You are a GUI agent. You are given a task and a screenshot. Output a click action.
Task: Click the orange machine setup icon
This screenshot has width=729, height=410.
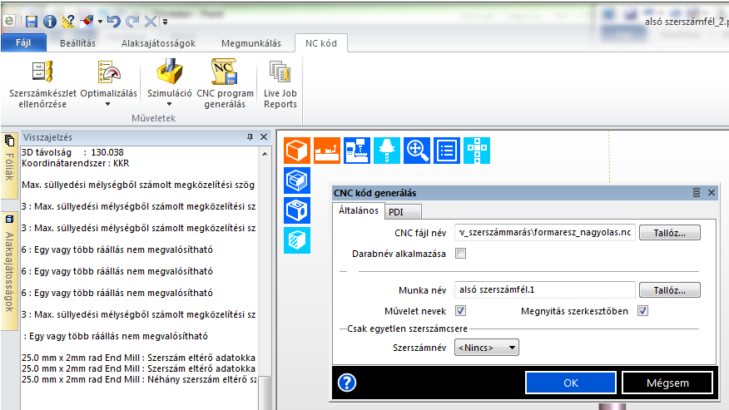pos(327,151)
